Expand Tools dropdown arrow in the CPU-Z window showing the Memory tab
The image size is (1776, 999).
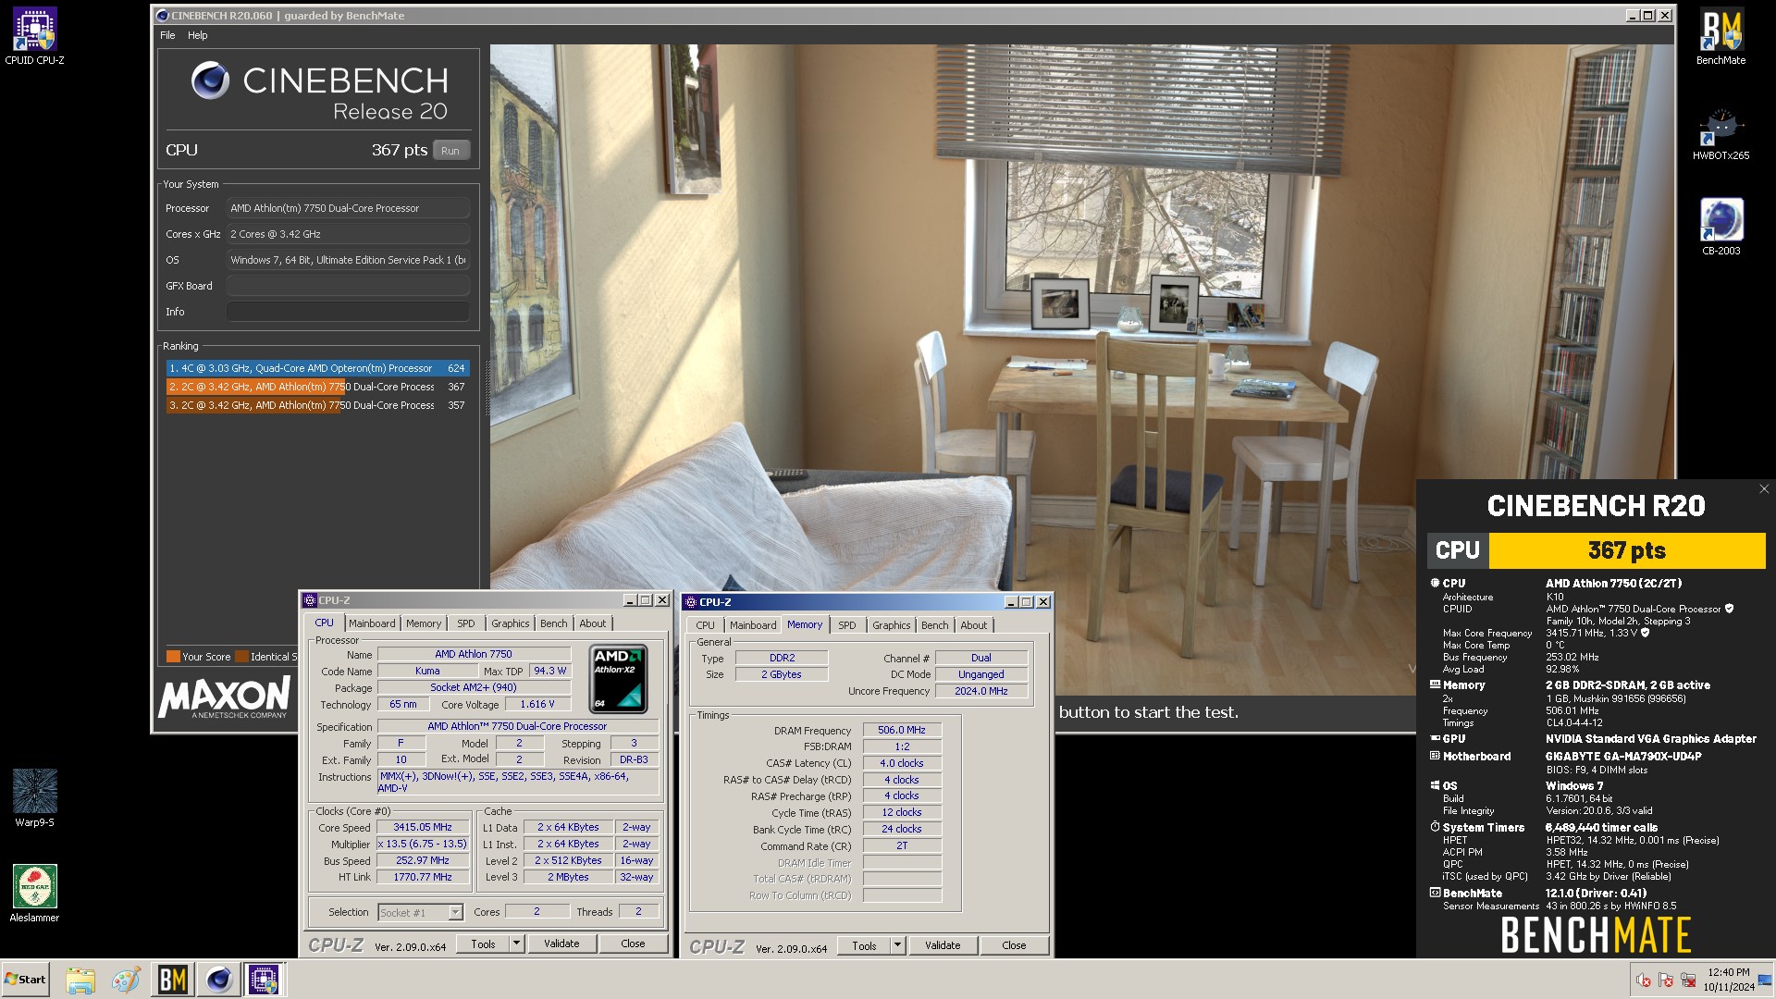pyautogui.click(x=897, y=945)
